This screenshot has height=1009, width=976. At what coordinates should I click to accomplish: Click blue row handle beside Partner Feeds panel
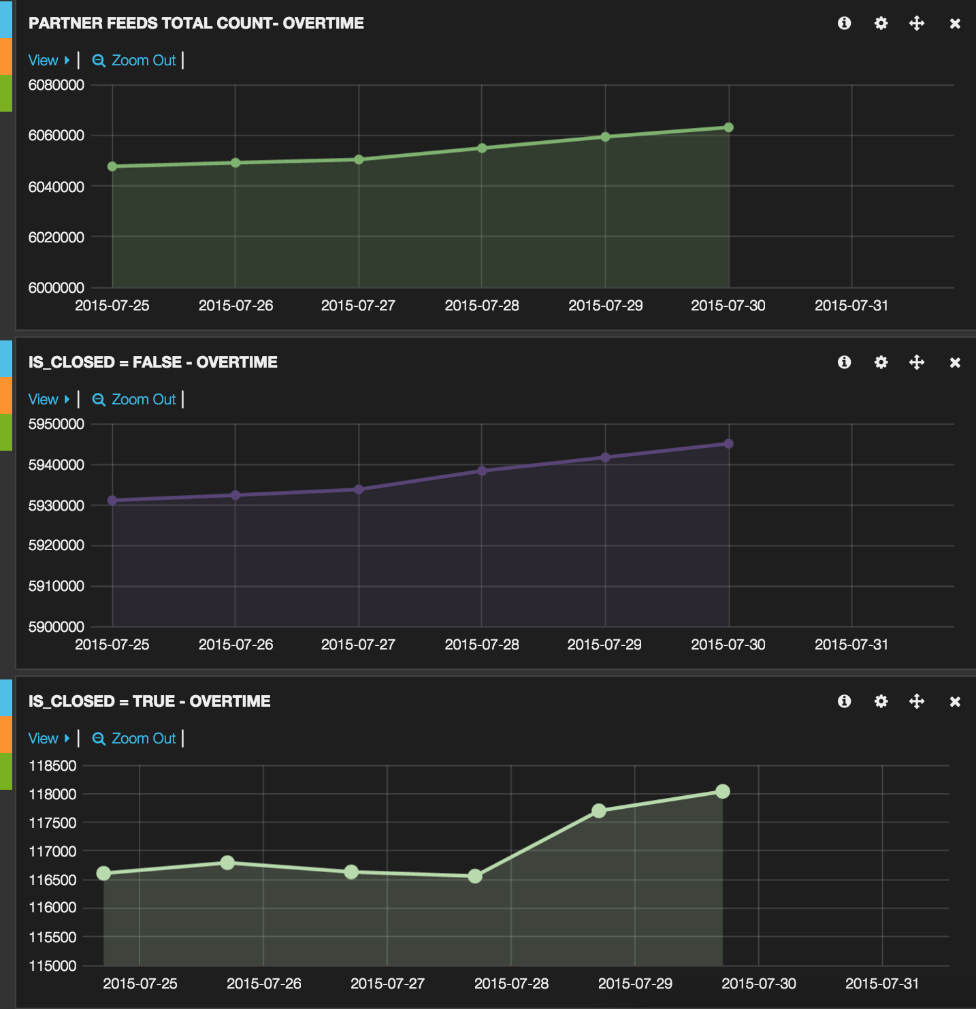pyautogui.click(x=6, y=19)
